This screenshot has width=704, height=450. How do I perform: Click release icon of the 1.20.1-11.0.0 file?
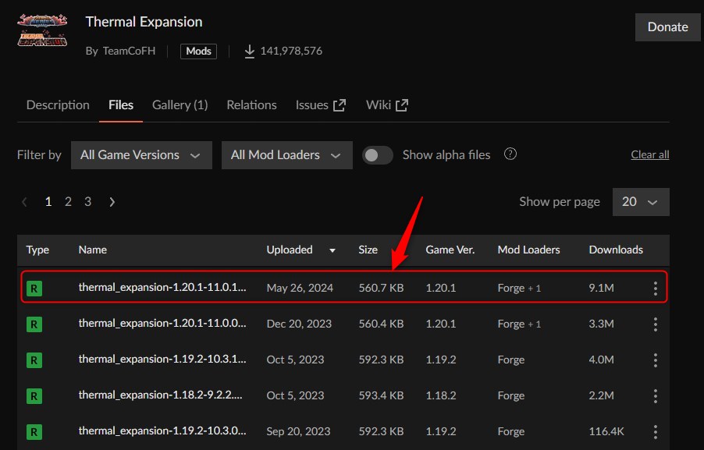[34, 324]
